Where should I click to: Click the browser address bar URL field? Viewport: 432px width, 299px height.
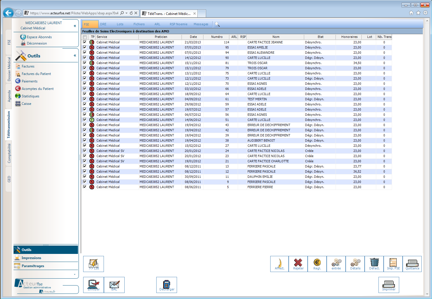pos(74,13)
